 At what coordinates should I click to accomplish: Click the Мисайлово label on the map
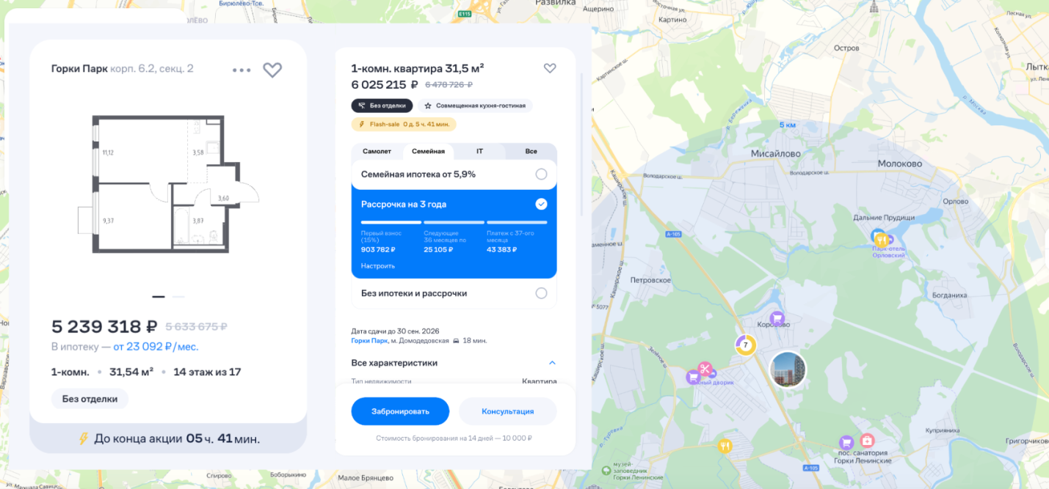775,154
